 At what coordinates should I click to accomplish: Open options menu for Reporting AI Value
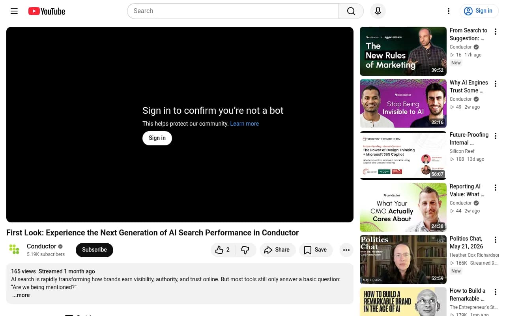[x=496, y=188]
